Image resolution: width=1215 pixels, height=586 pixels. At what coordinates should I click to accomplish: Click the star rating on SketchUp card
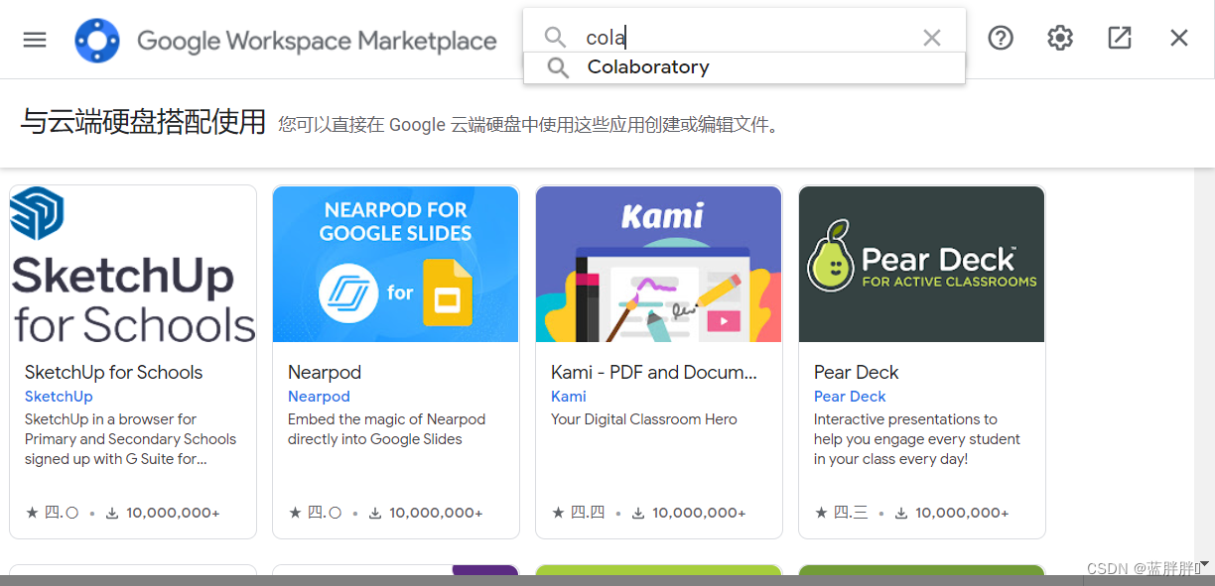(x=52, y=513)
